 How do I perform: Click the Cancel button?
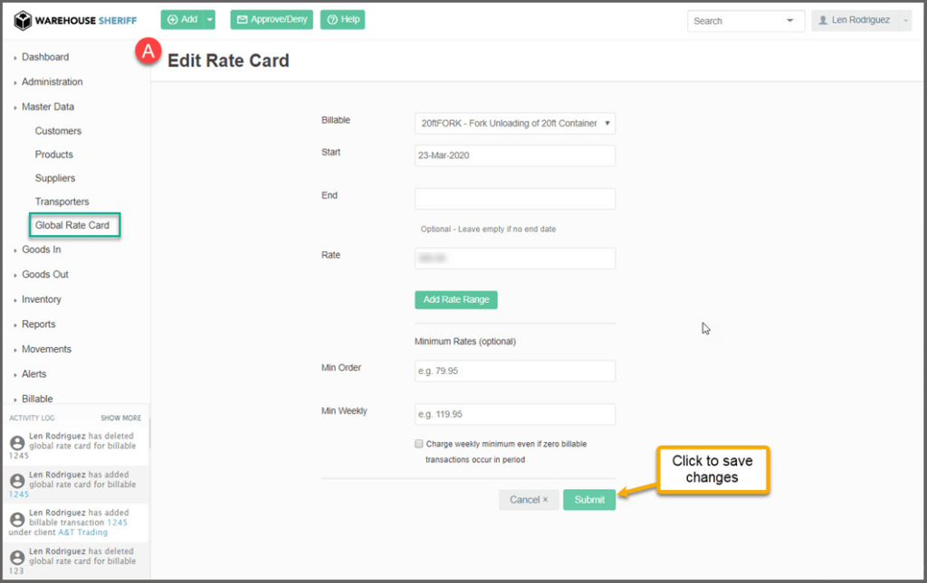coord(528,500)
